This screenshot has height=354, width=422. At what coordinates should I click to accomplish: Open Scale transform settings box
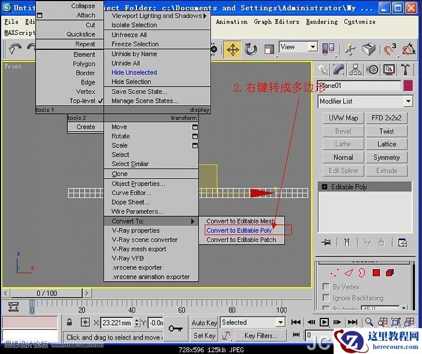pyautogui.click(x=195, y=146)
